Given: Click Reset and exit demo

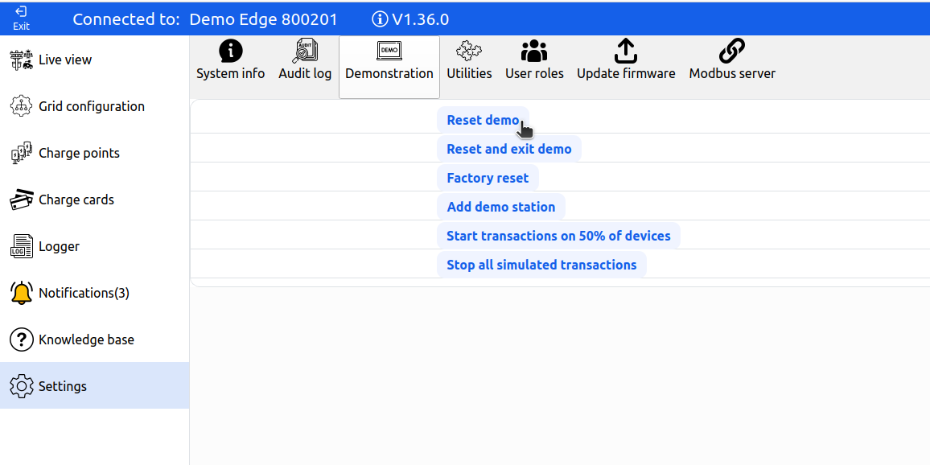Looking at the screenshot, I should click(x=509, y=149).
